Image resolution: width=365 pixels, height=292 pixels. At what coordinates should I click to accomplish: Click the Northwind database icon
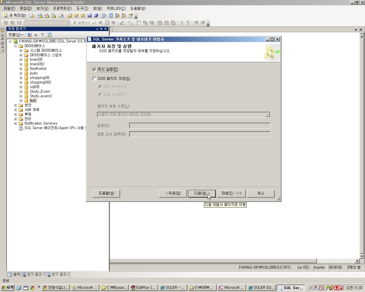point(26,69)
